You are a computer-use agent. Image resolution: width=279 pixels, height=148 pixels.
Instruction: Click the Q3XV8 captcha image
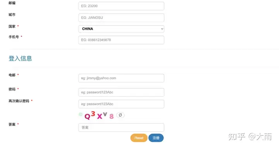96,116
